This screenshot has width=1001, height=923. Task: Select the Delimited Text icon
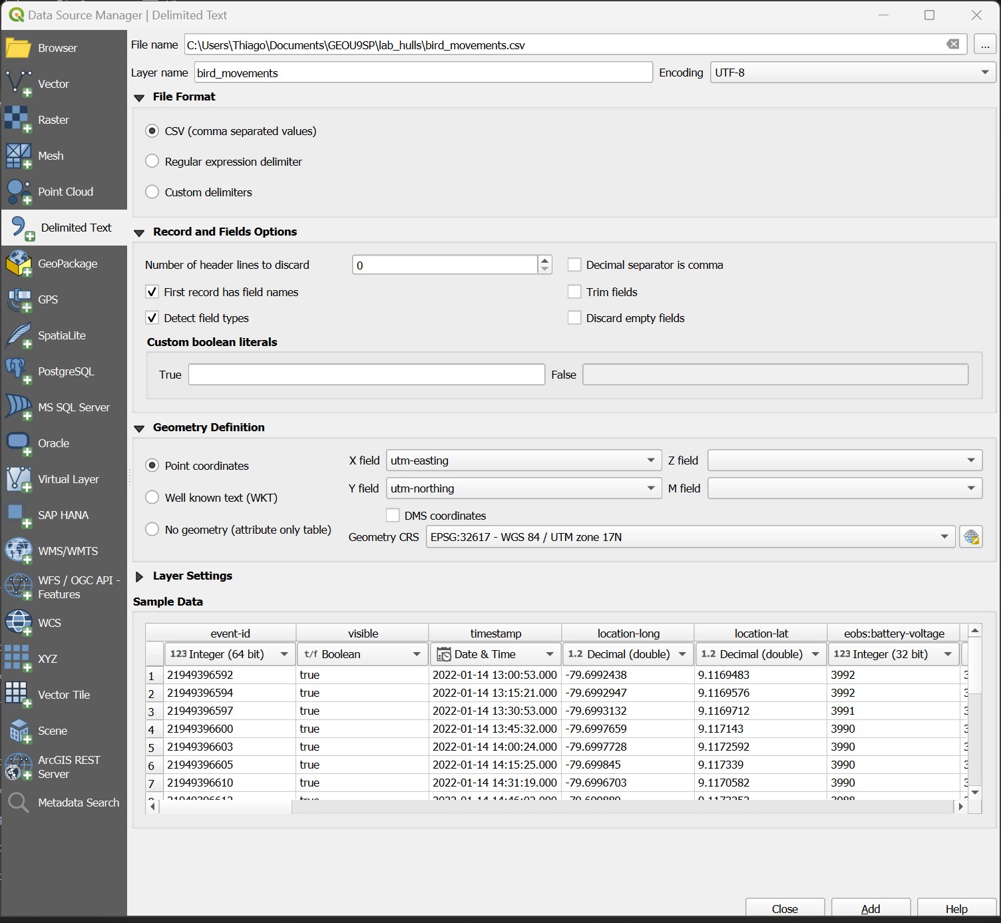tap(21, 228)
